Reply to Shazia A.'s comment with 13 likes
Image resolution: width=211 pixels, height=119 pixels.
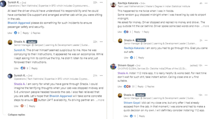(x=142, y=116)
